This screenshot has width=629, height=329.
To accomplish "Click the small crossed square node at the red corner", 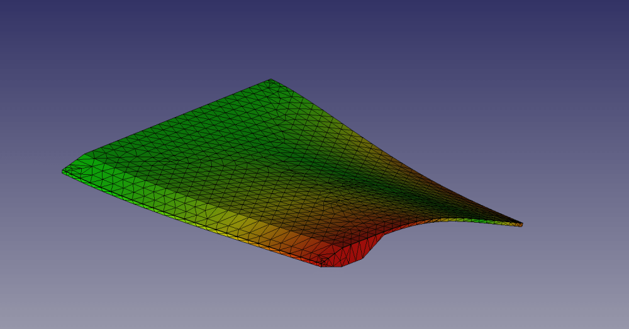I will point(324,262).
